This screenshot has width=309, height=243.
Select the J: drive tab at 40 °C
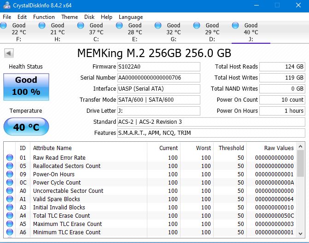point(251,32)
